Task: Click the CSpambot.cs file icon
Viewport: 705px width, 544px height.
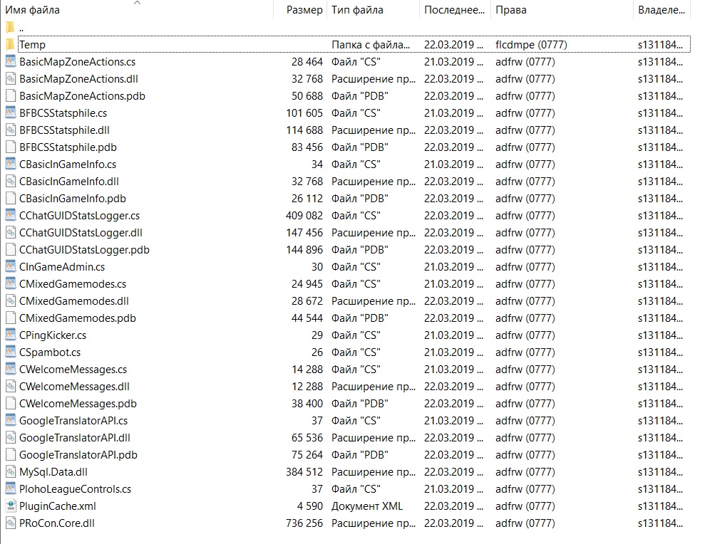Action: (11, 352)
